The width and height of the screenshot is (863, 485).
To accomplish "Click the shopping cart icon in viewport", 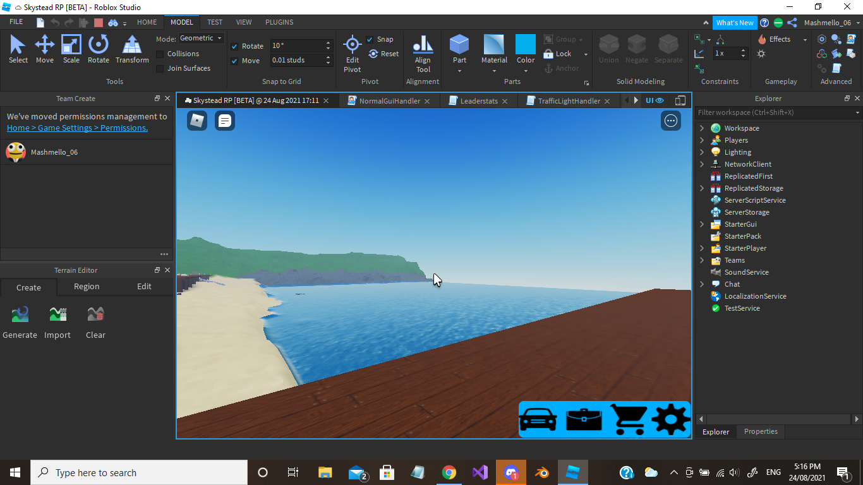I will point(629,419).
